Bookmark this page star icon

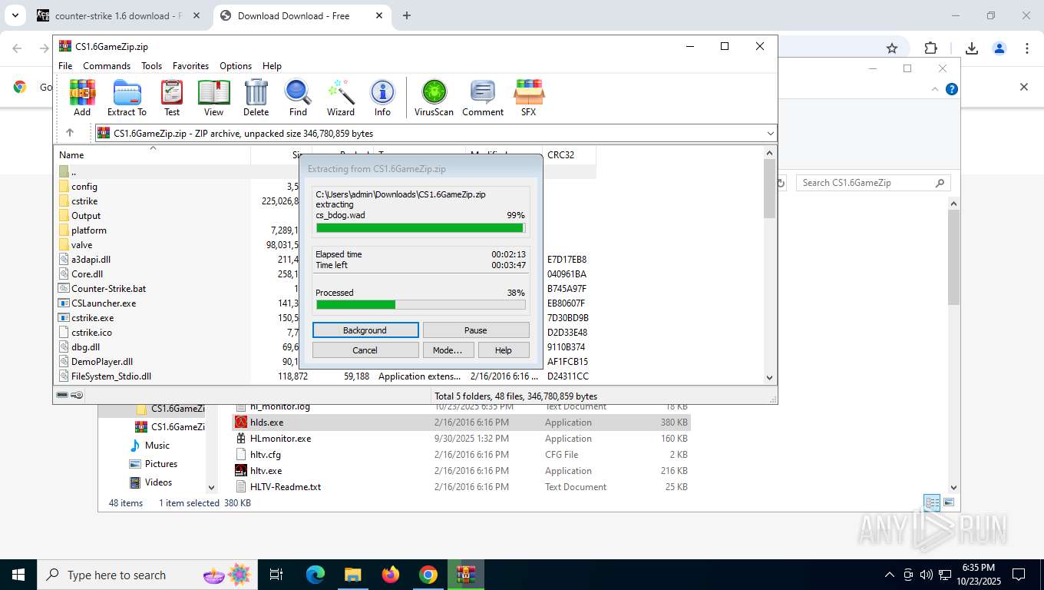[x=892, y=48]
